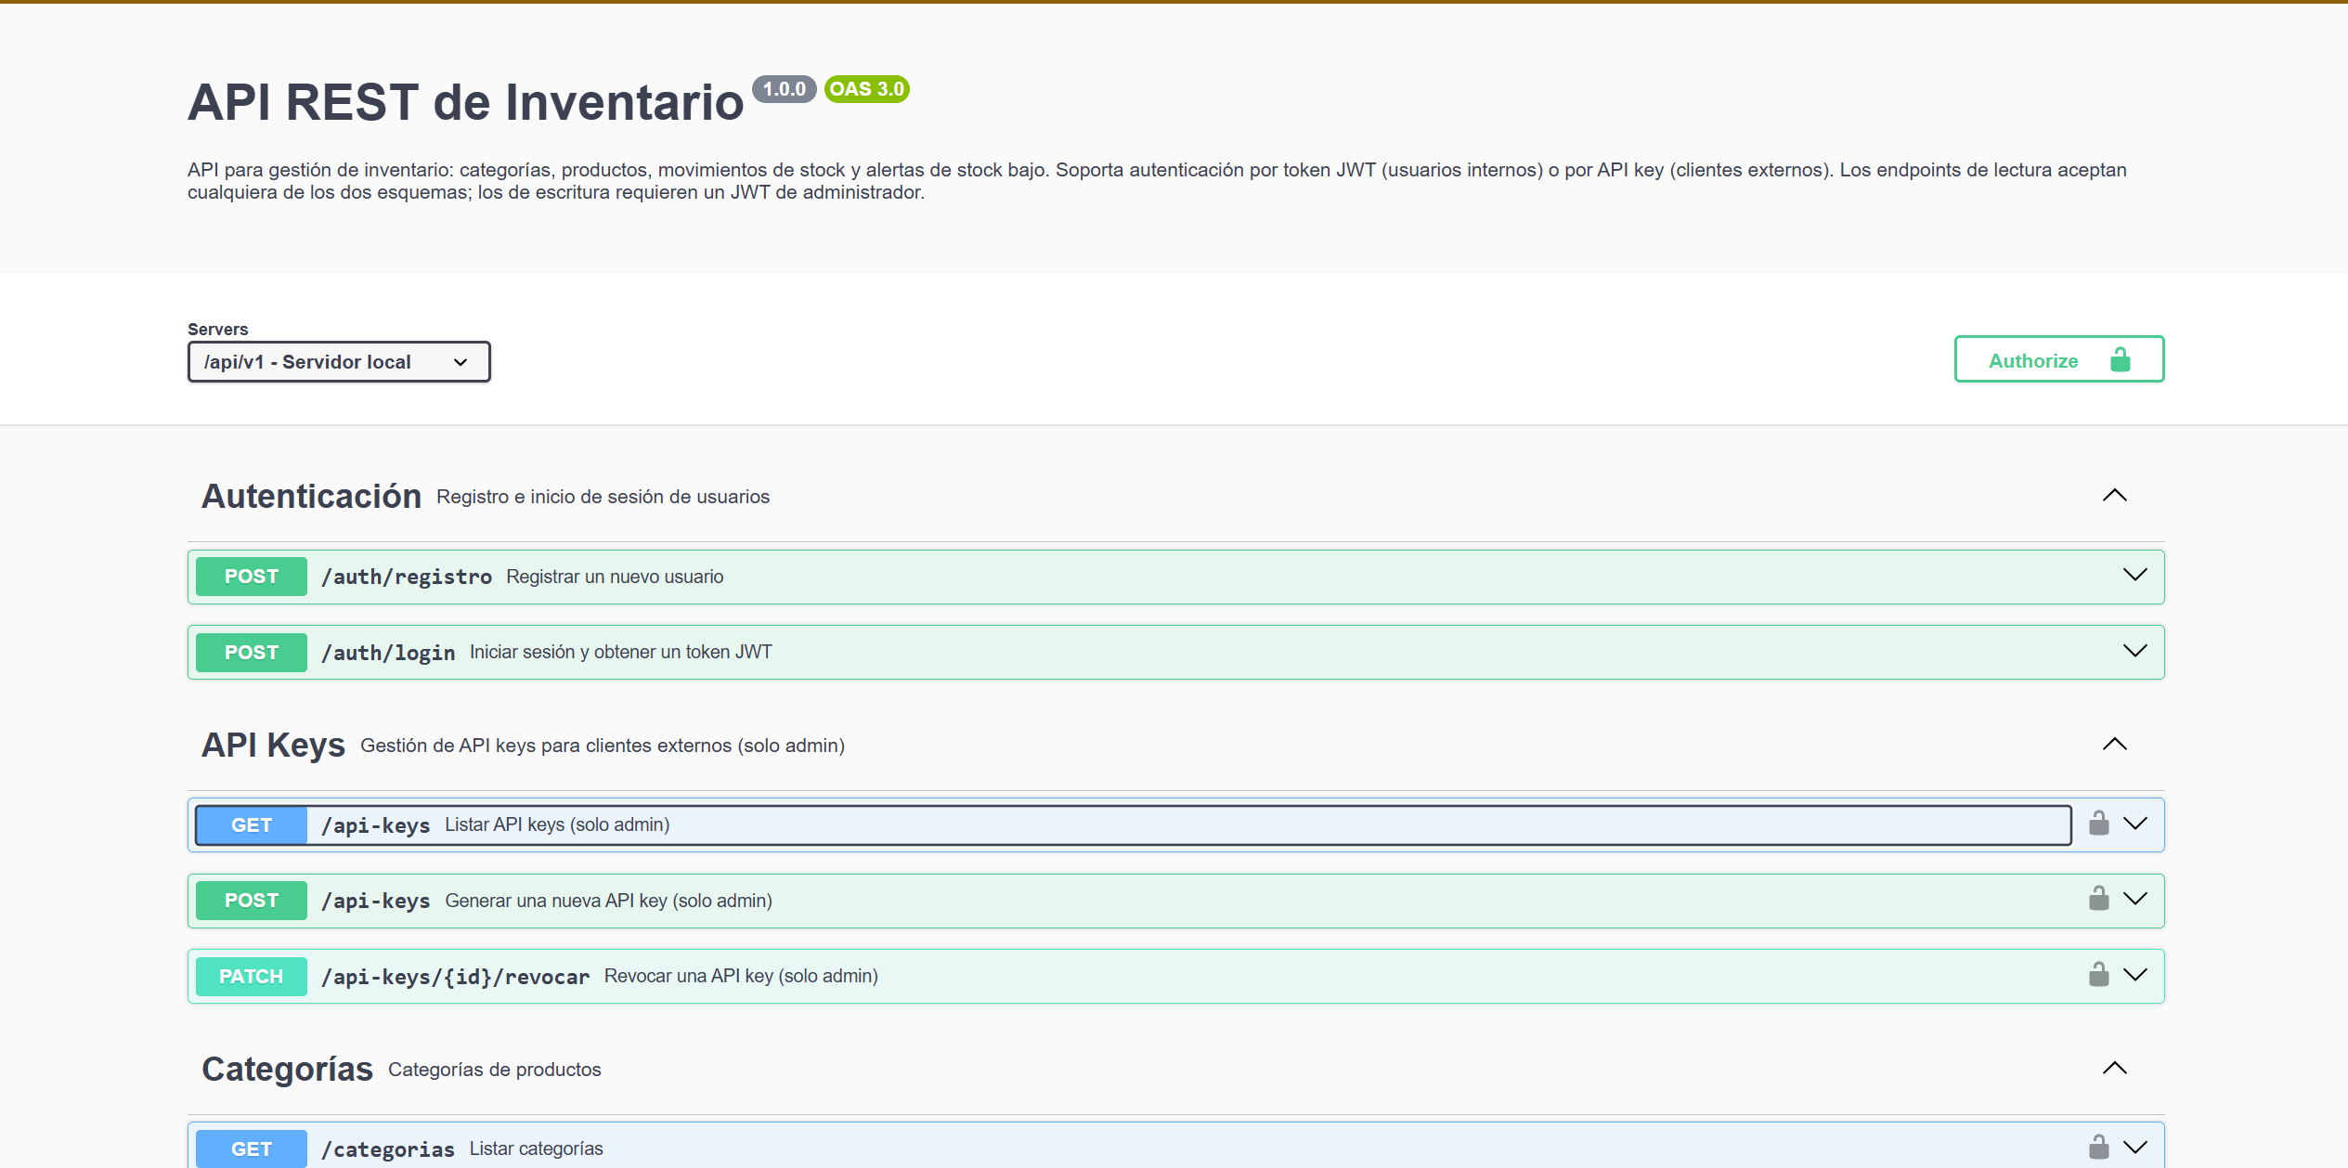Viewport: 2348px width, 1168px height.
Task: Open POST /auth/registro operation row
Action: click(1175, 577)
